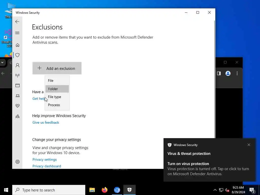260x195 pixels.
Task: Click the Add an exclusion button
Action: coord(57,68)
